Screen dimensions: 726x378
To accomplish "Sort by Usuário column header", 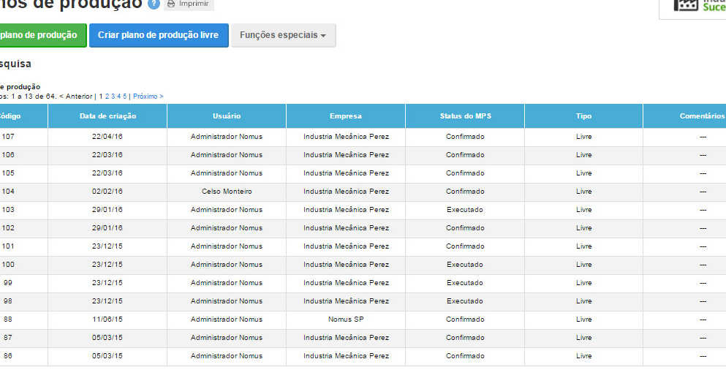I will click(x=227, y=116).
